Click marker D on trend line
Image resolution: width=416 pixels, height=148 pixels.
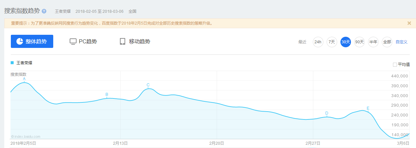[x=327, y=113]
